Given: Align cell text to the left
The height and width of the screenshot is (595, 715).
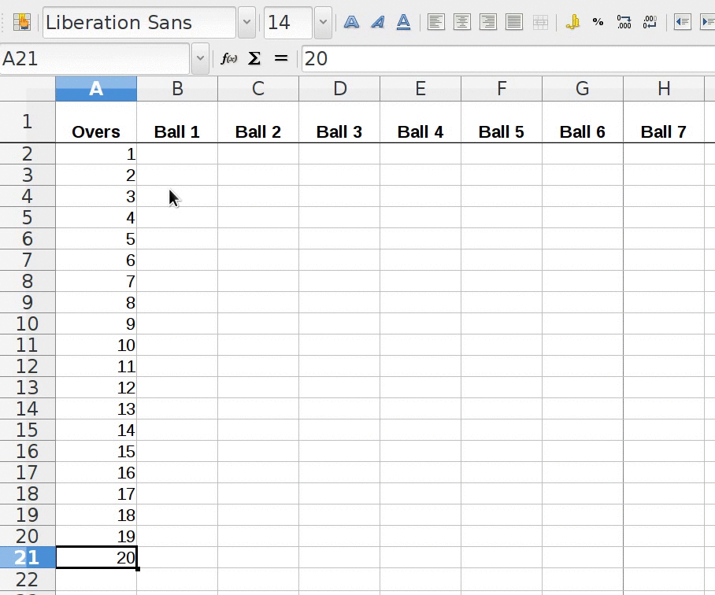Looking at the screenshot, I should pos(436,22).
